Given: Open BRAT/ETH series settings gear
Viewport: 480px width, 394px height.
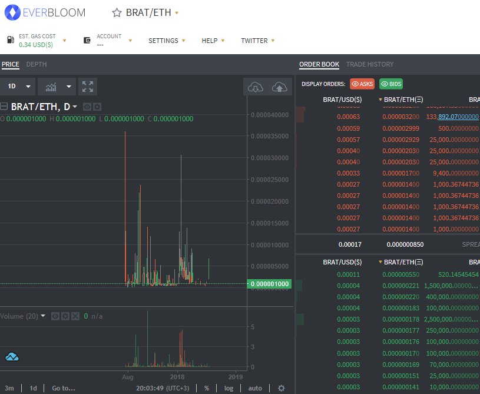Looking at the screenshot, I should point(97,107).
